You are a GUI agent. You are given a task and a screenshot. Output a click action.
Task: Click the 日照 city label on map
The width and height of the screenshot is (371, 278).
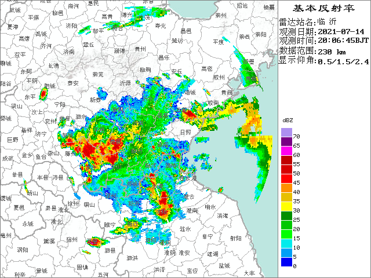tap(185, 132)
